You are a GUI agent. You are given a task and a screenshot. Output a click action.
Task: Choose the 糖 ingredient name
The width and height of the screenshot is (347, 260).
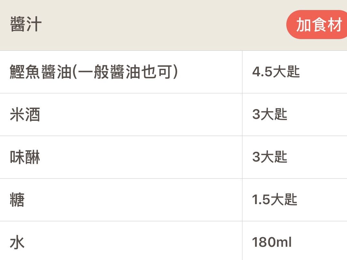tap(17, 200)
